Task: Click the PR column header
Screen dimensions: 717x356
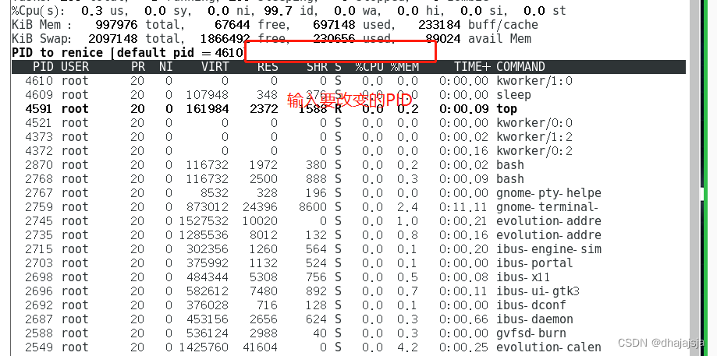Action: pyautogui.click(x=137, y=67)
